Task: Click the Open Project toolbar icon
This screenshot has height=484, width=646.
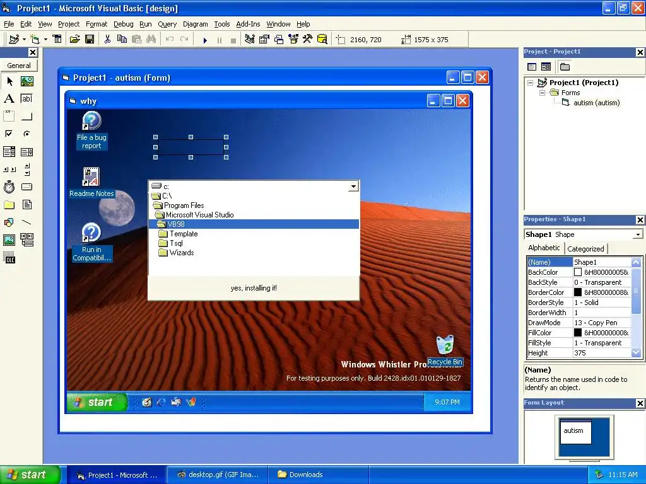Action: (x=74, y=40)
